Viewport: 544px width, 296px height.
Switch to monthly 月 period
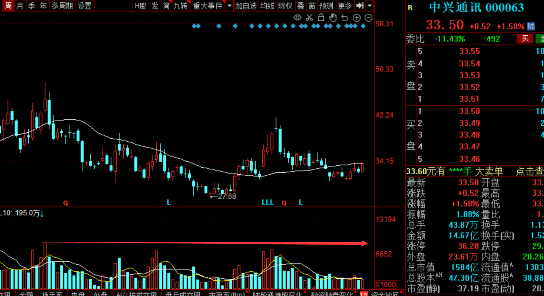pyautogui.click(x=20, y=6)
